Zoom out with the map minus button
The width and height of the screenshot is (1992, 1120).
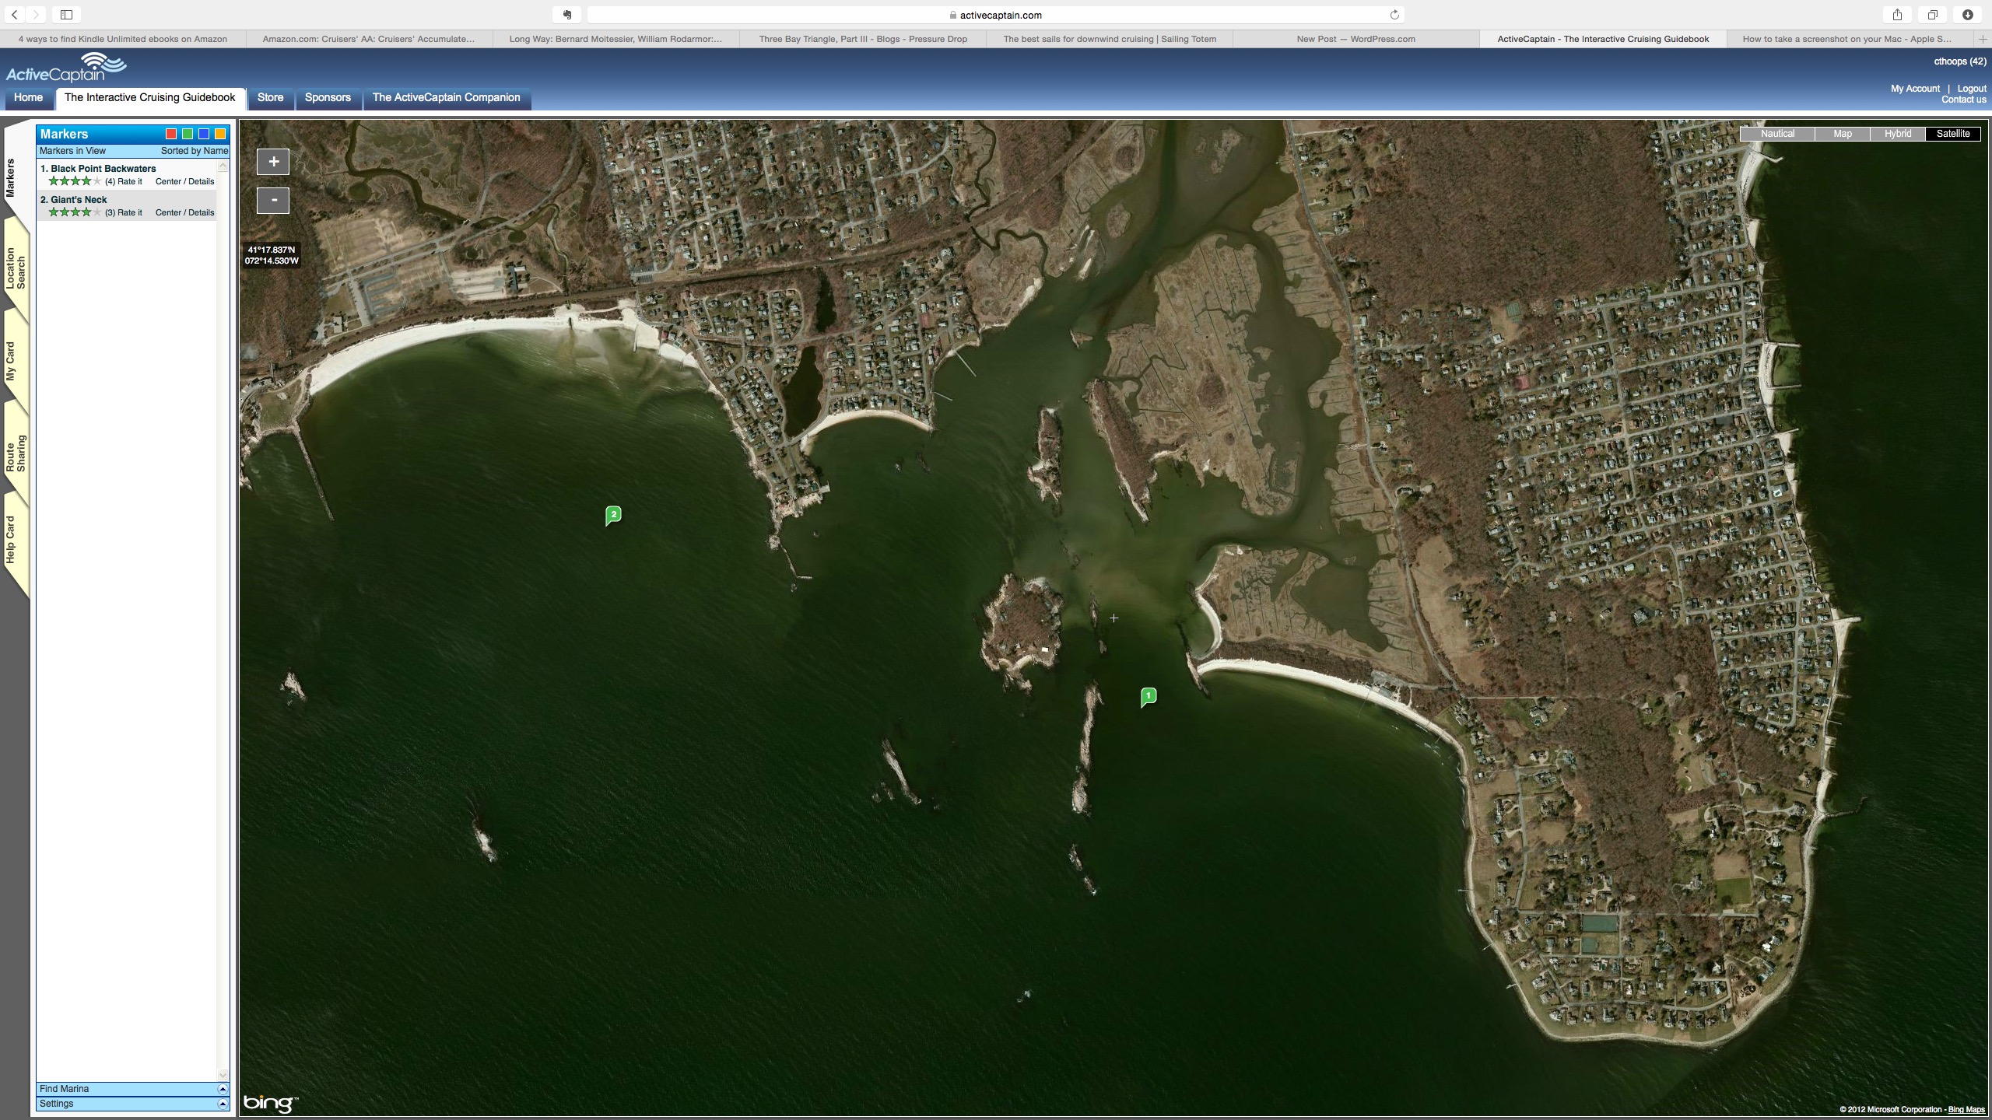pyautogui.click(x=273, y=201)
